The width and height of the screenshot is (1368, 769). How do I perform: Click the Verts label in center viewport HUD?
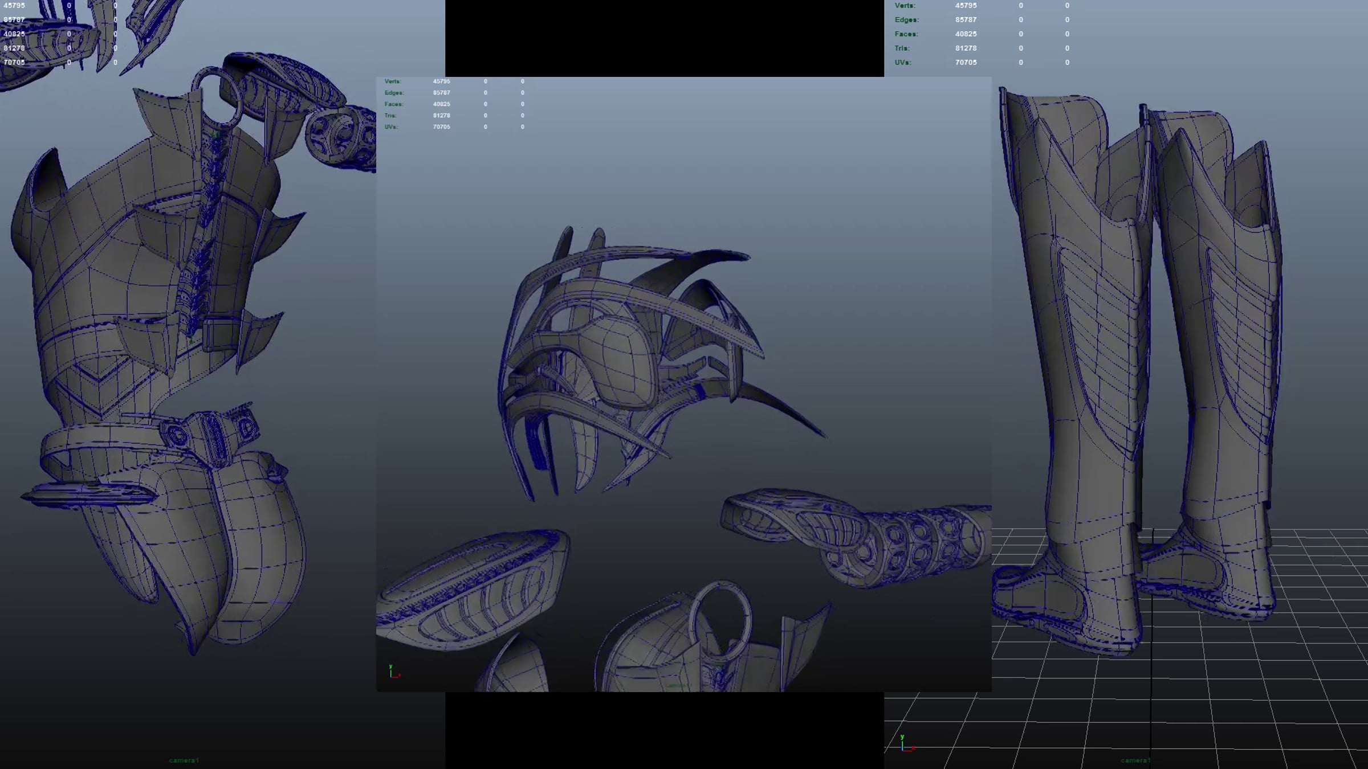click(392, 81)
